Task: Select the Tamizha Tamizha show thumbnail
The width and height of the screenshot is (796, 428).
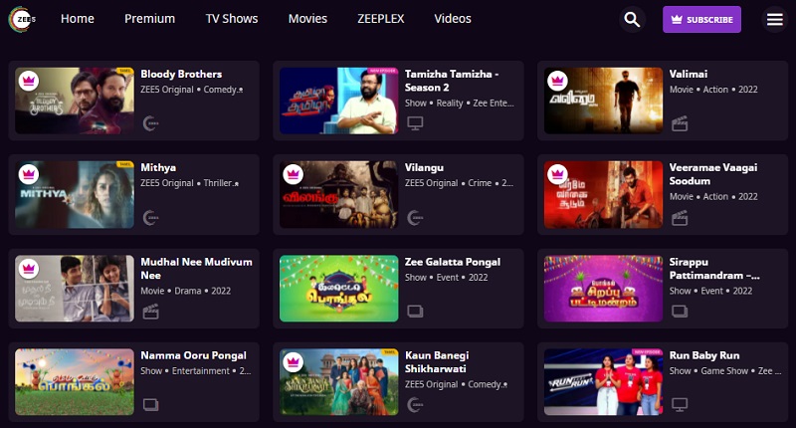Action: [338, 101]
